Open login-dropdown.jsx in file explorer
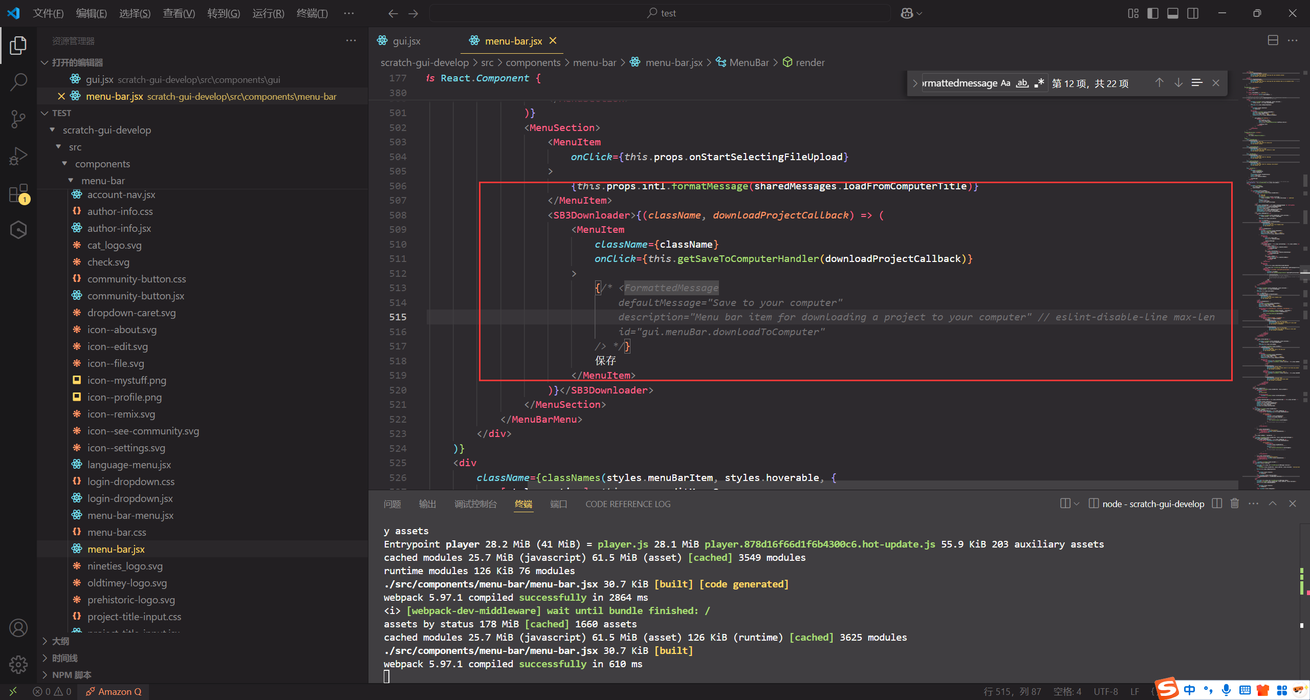Image resolution: width=1310 pixels, height=700 pixels. tap(130, 498)
